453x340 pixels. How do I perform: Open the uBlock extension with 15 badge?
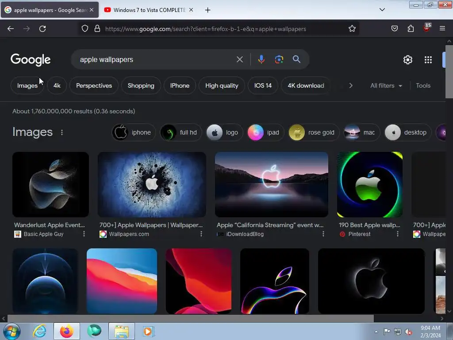click(x=427, y=28)
